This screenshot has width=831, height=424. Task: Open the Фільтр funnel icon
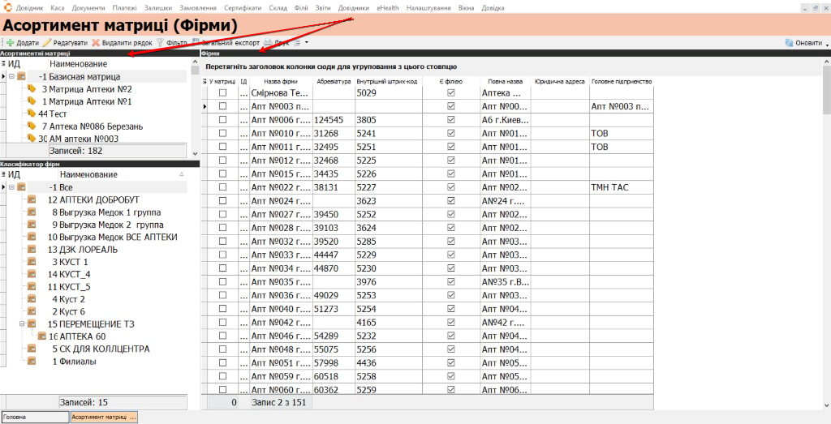(160, 43)
